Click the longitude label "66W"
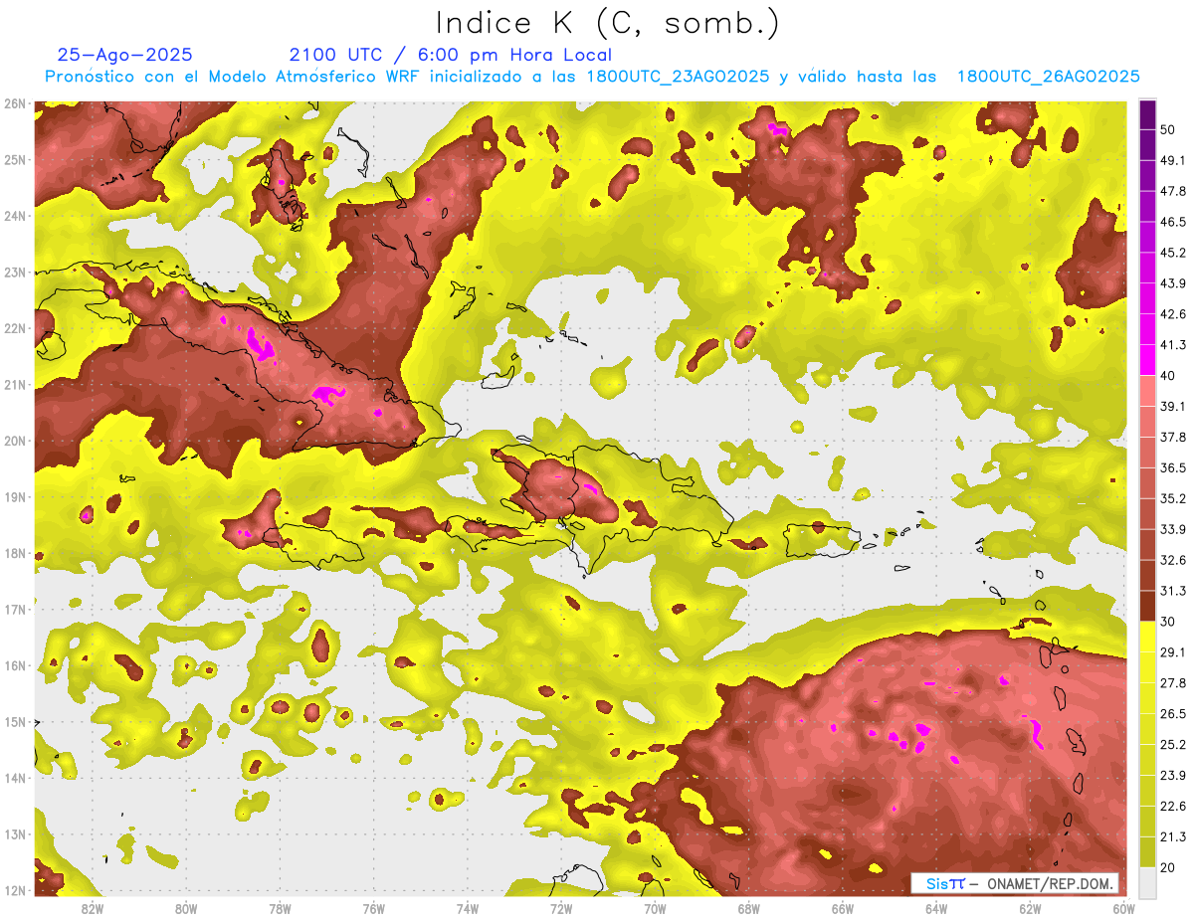This screenshot has height=922, width=1194. pyautogui.click(x=842, y=908)
